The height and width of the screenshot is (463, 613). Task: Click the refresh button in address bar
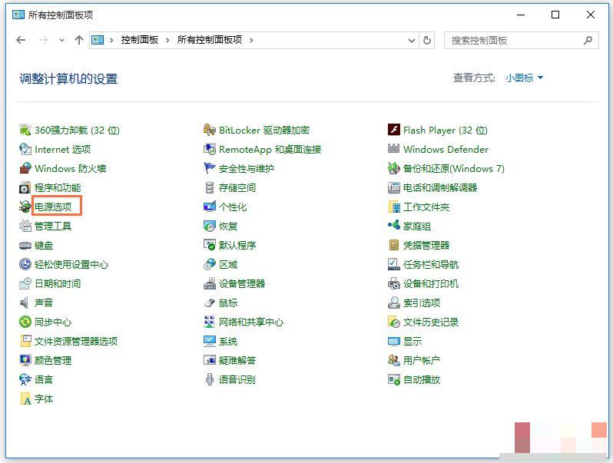click(x=427, y=40)
